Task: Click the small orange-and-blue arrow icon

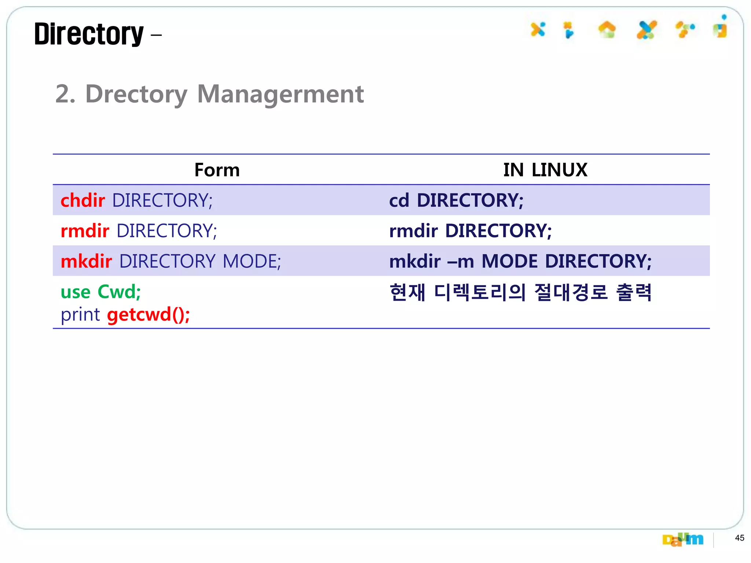Action: point(568,30)
